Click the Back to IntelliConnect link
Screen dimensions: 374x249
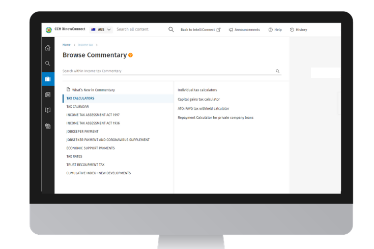coord(200,30)
